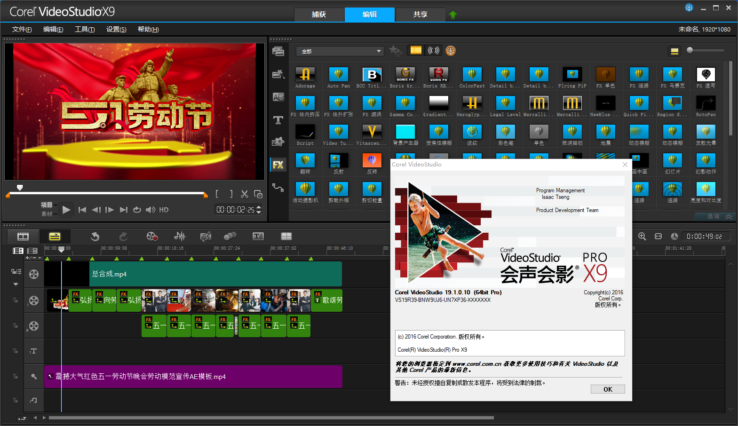Click the green upload arrow icon
The width and height of the screenshot is (738, 426).
(453, 15)
